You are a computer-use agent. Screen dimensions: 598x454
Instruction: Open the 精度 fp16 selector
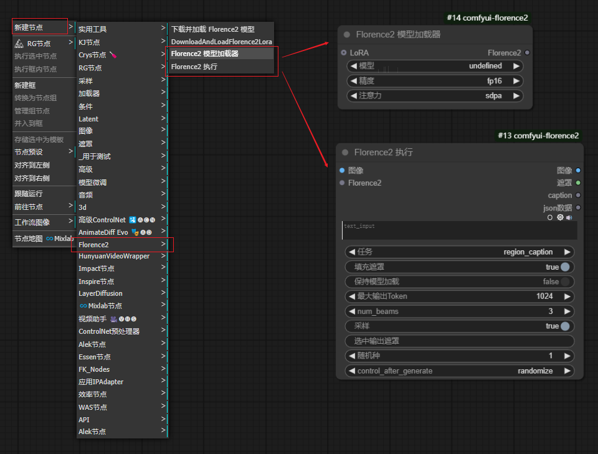pos(435,81)
